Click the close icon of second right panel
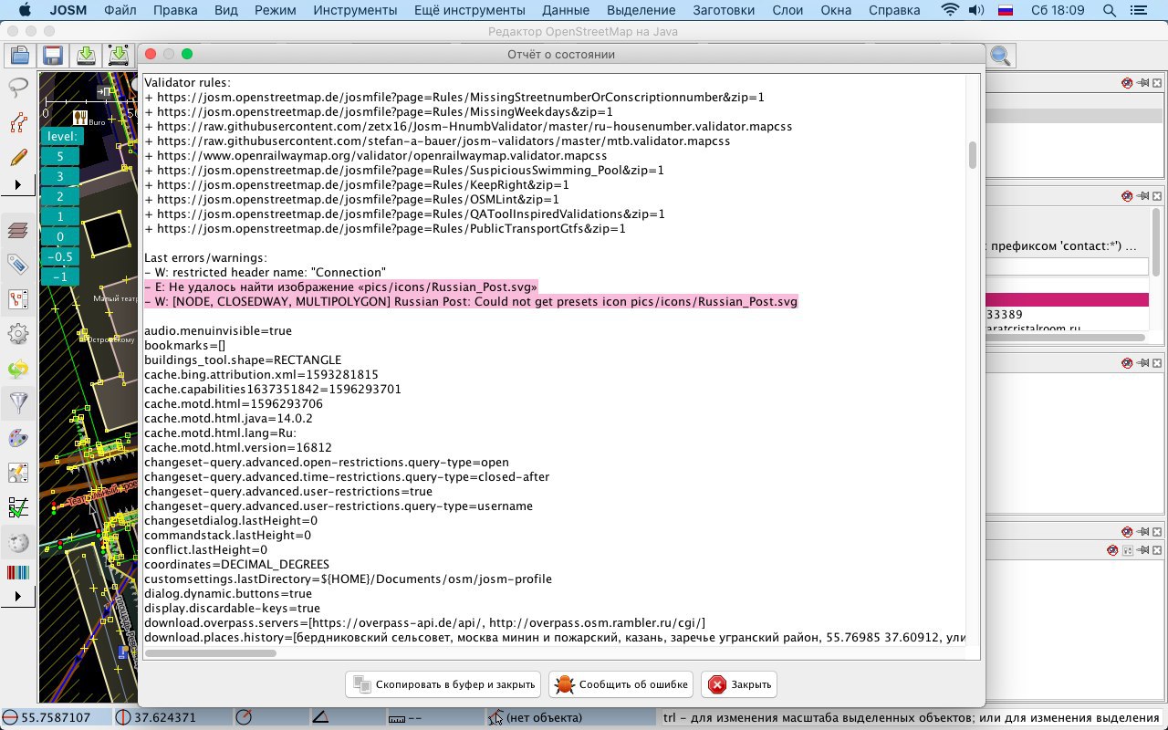 pyautogui.click(x=1156, y=196)
